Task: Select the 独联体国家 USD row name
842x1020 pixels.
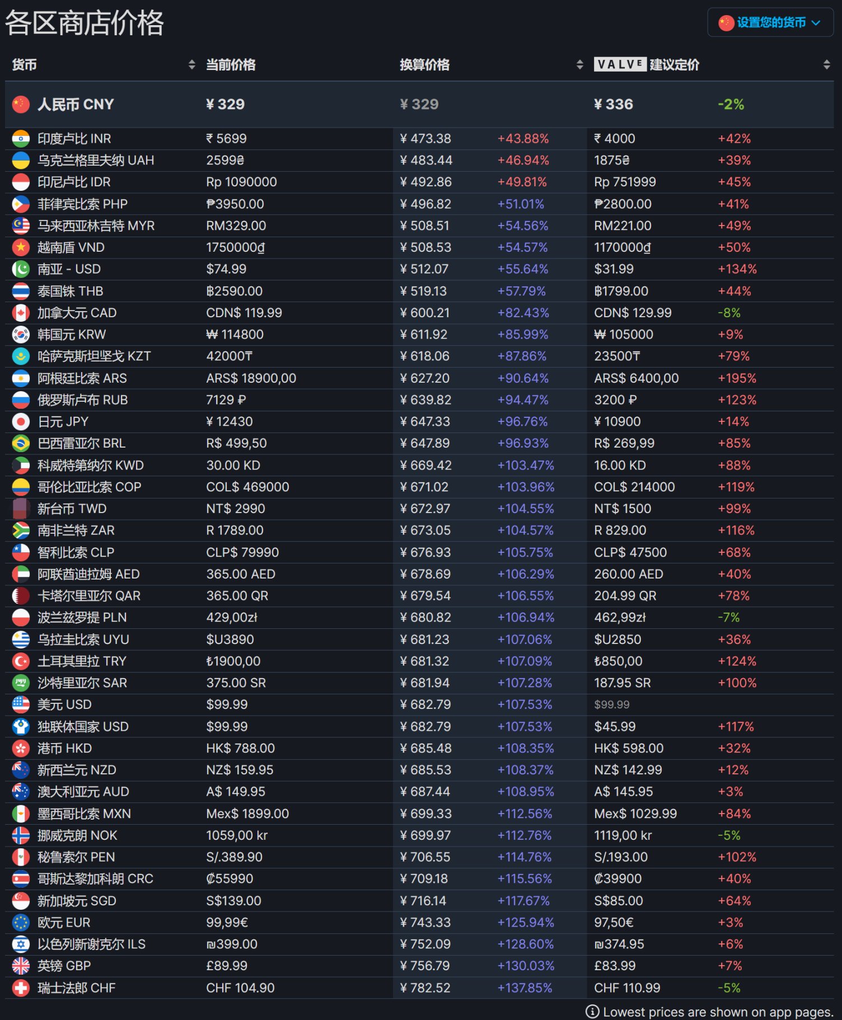Action: [x=83, y=727]
